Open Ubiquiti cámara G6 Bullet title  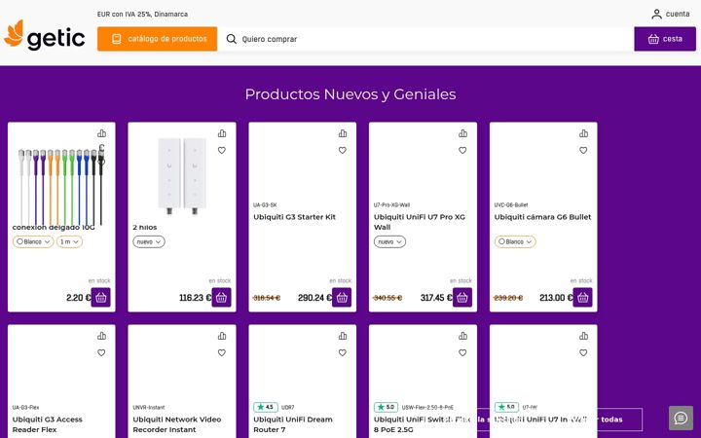point(542,217)
